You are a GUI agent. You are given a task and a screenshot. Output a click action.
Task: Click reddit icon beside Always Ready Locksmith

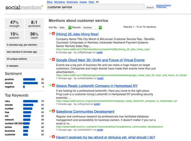point(53,85)
